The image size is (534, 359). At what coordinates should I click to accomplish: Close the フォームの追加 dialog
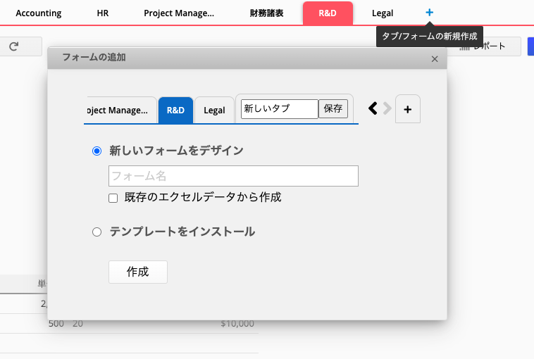[x=435, y=60]
